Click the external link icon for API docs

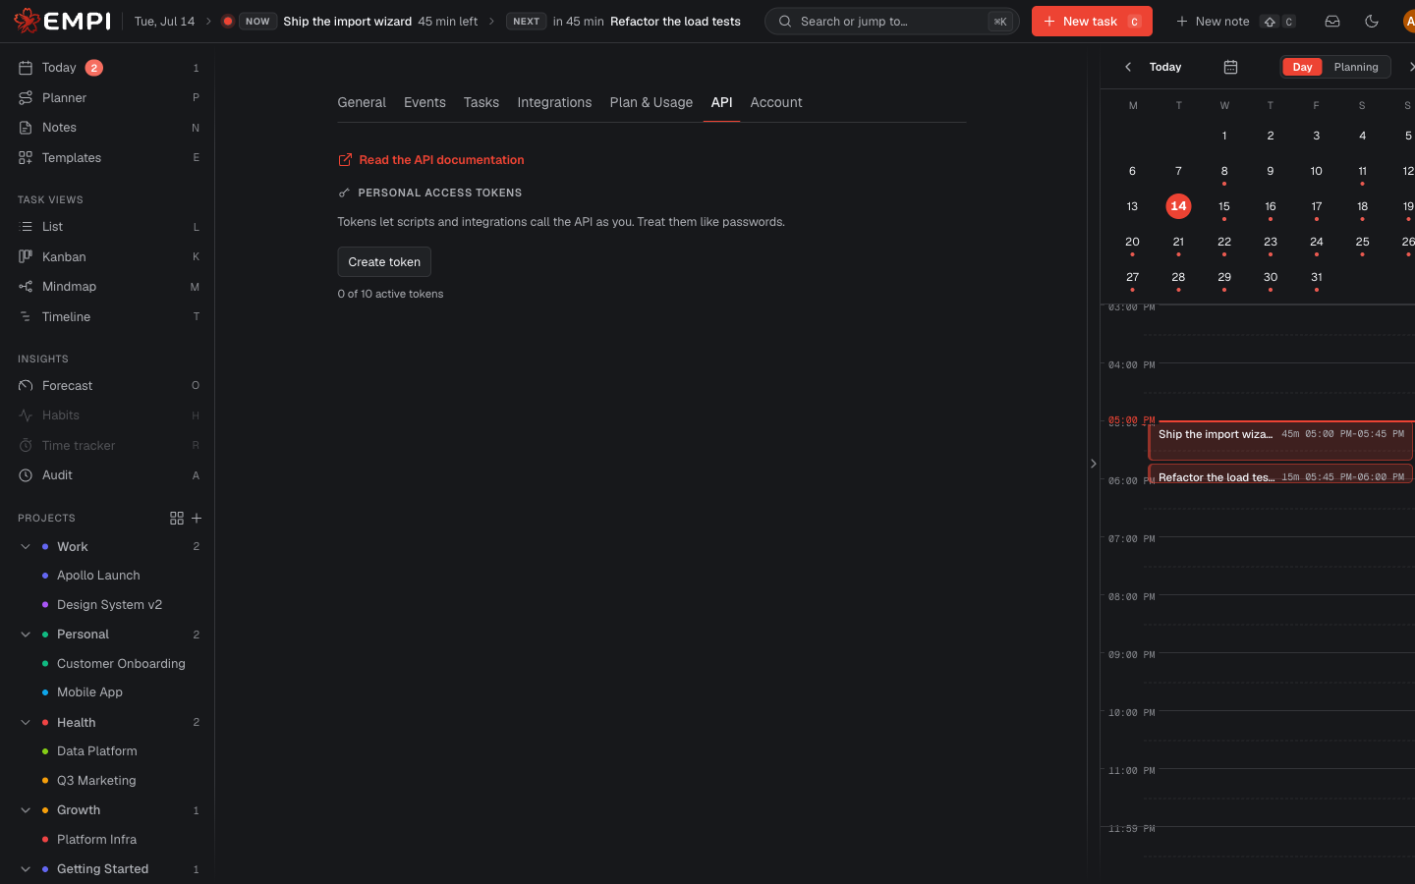click(x=345, y=160)
